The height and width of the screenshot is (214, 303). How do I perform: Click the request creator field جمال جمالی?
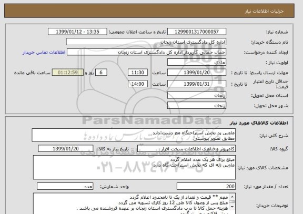146,52
